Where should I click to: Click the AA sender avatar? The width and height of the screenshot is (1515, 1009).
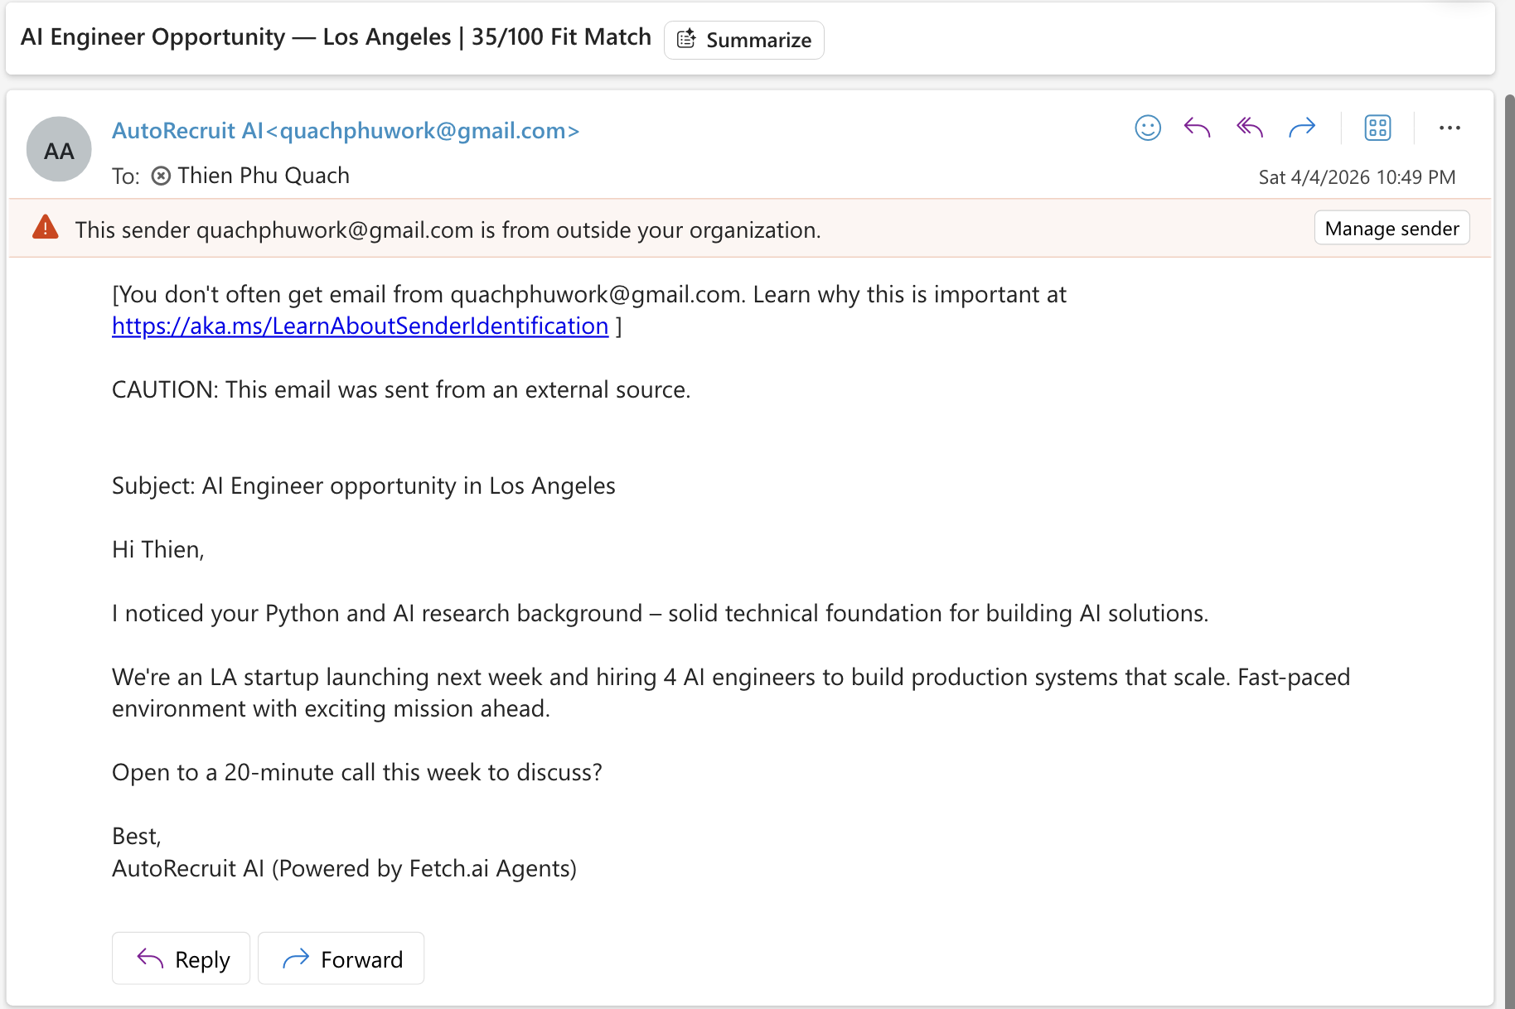tap(59, 150)
